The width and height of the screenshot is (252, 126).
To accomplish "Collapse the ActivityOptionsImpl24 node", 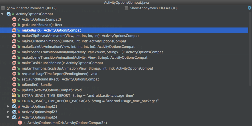I will coord(8,117).
